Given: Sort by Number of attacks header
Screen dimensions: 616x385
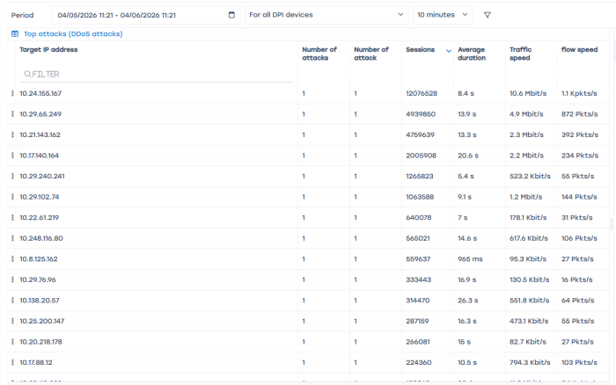Looking at the screenshot, I should tap(319, 54).
